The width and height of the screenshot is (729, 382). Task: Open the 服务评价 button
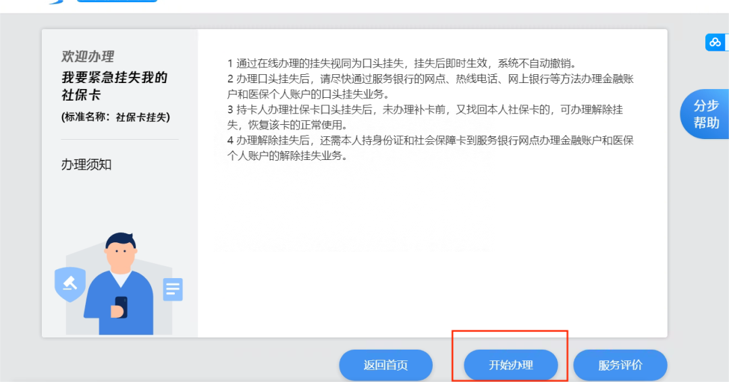click(x=620, y=365)
